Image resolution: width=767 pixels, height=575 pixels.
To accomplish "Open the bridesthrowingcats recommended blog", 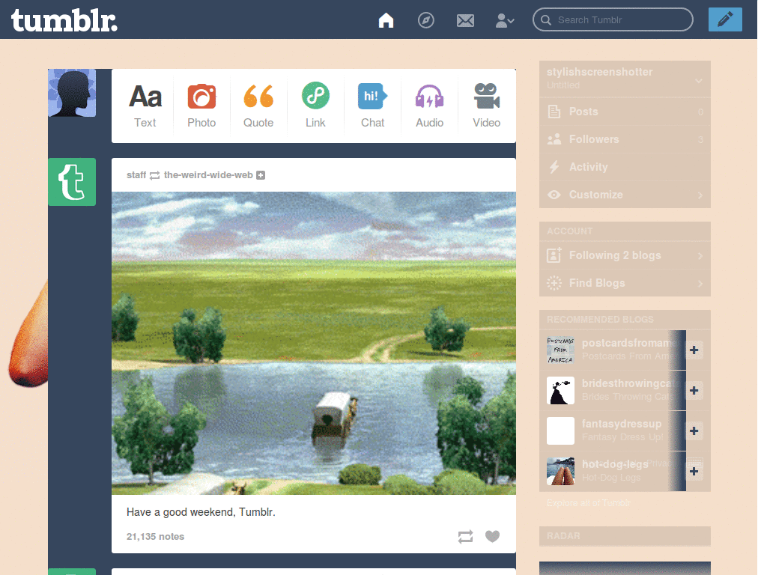I will (x=629, y=383).
